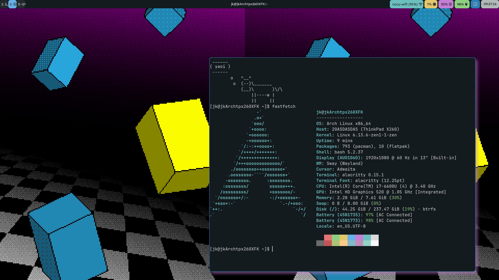This screenshot has width=499, height=280.
Task: Click the 'Shell: bash 5.2.37' line
Action: coord(339,152)
